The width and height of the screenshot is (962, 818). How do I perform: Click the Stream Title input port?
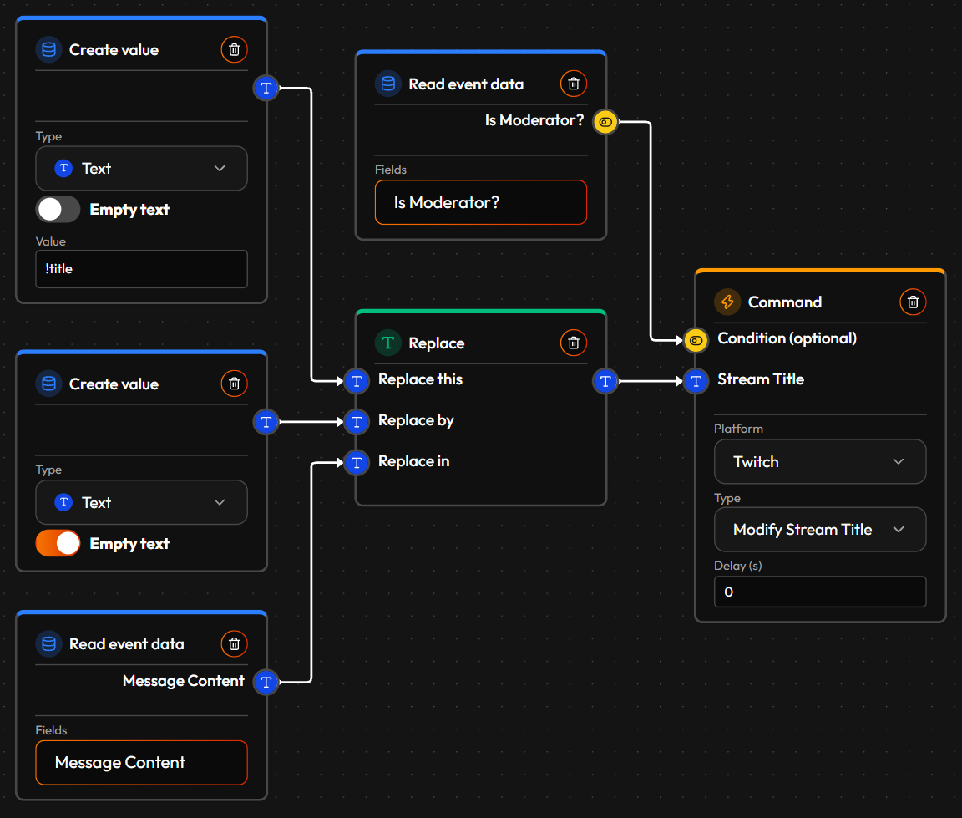click(696, 381)
